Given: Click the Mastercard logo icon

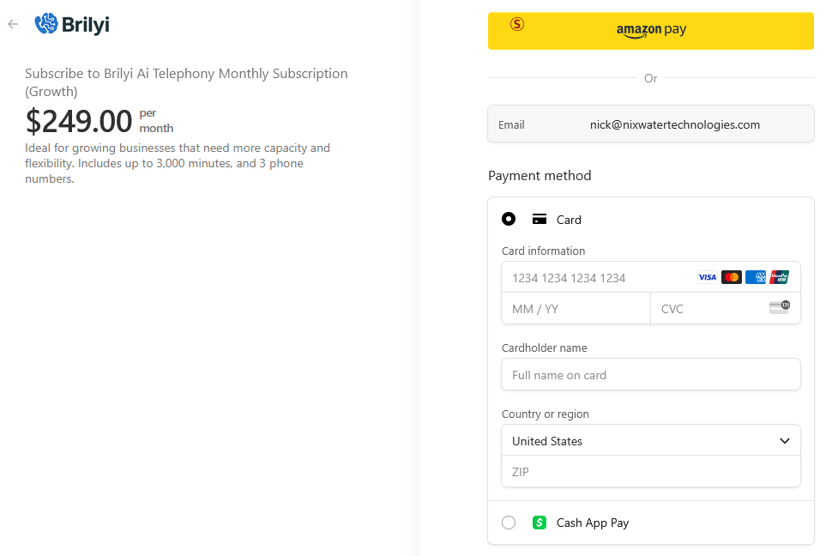Looking at the screenshot, I should pos(732,277).
